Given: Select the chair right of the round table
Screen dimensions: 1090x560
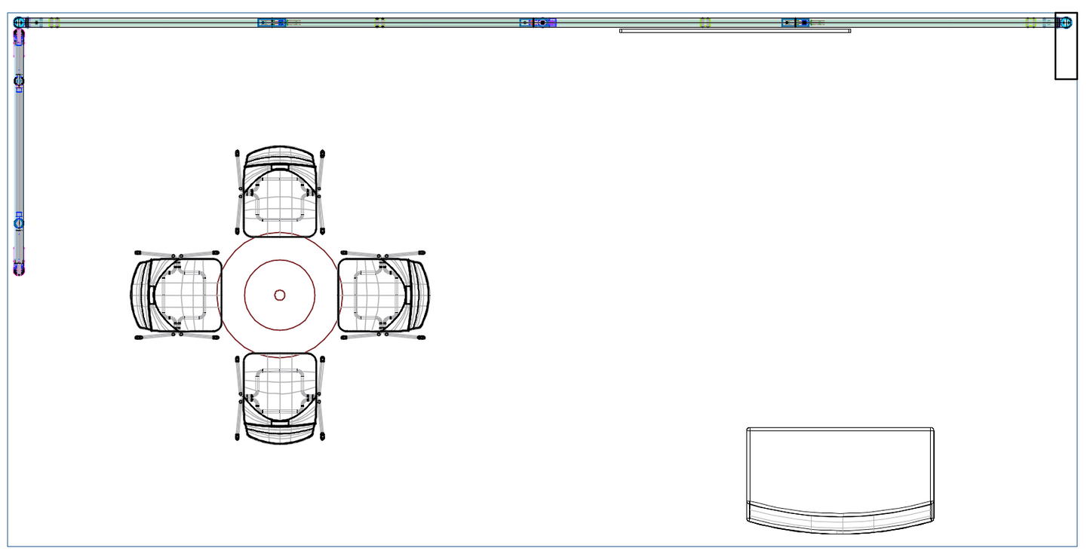Looking at the screenshot, I should click(383, 295).
